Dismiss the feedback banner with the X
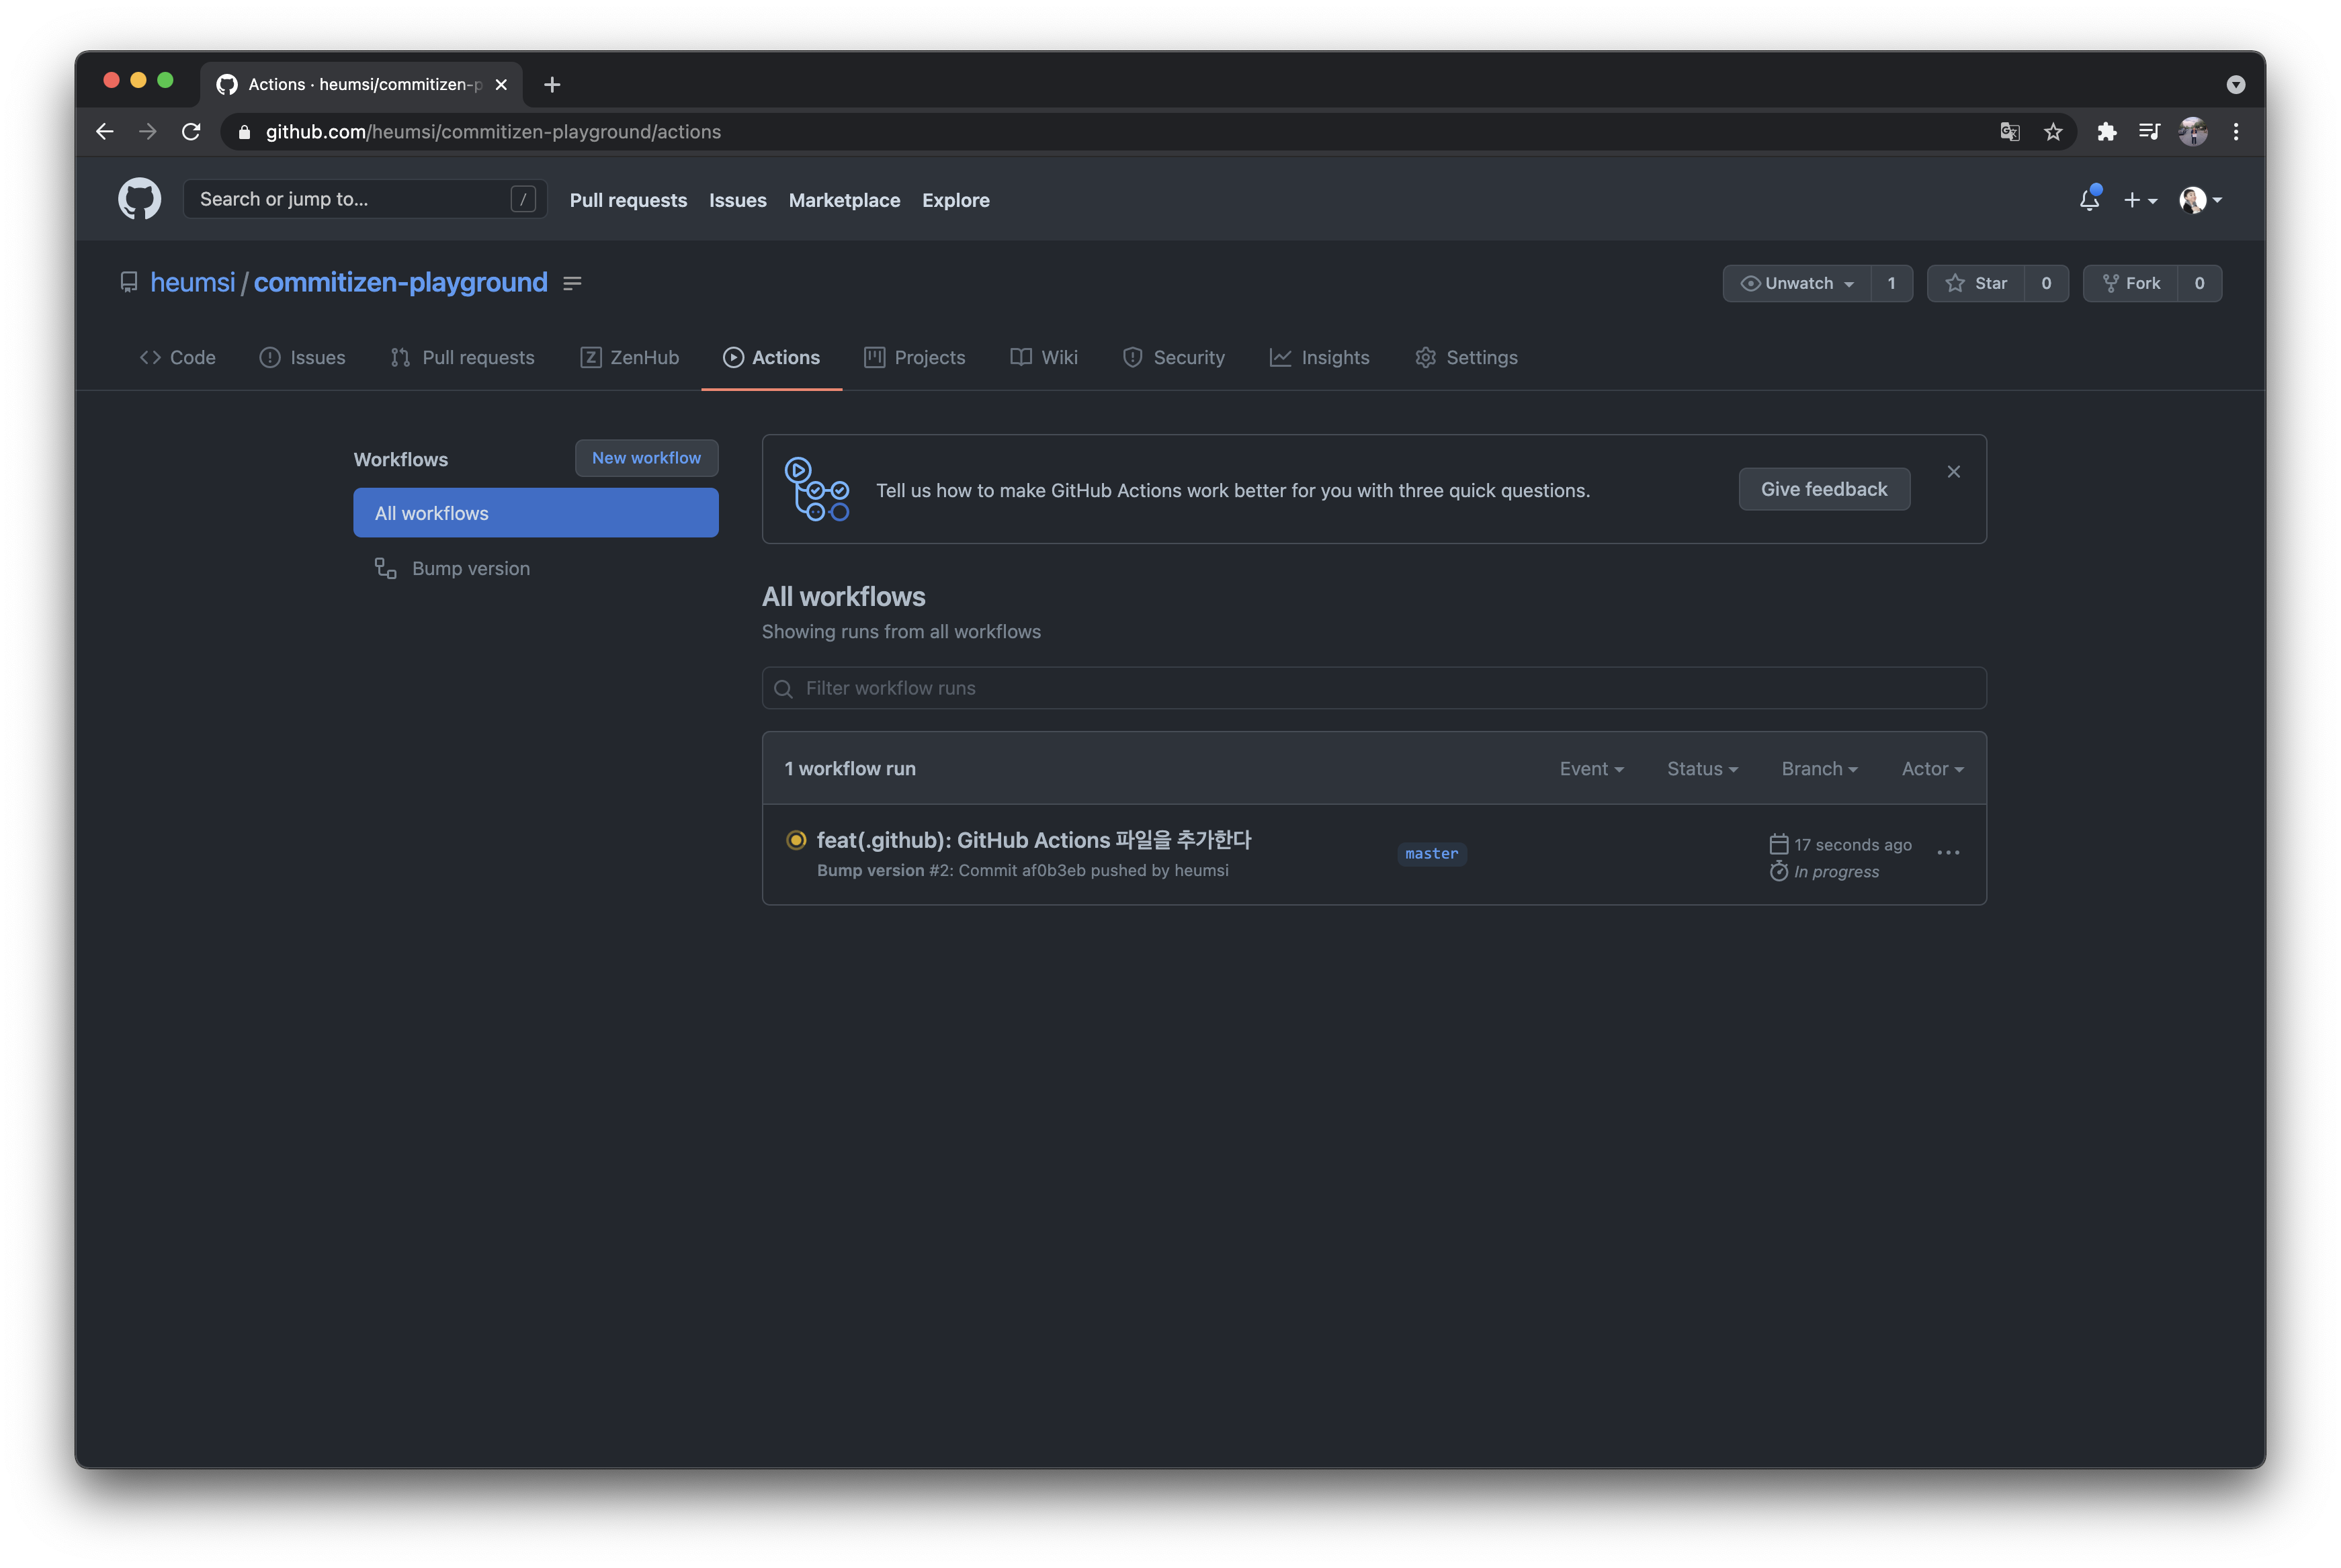Image resolution: width=2341 pixels, height=1568 pixels. pyautogui.click(x=1953, y=472)
